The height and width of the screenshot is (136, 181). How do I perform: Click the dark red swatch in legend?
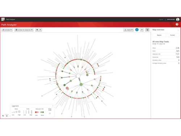pyautogui.click(x=36, y=112)
